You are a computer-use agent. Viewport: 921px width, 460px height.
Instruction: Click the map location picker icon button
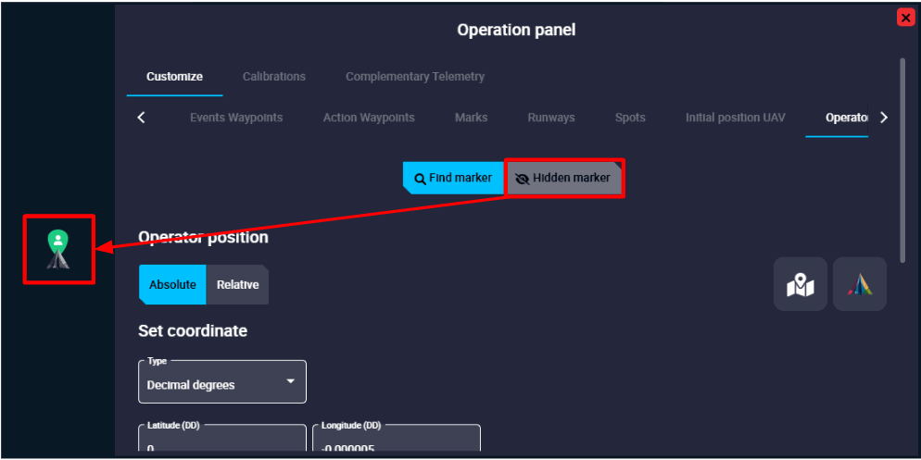(800, 284)
